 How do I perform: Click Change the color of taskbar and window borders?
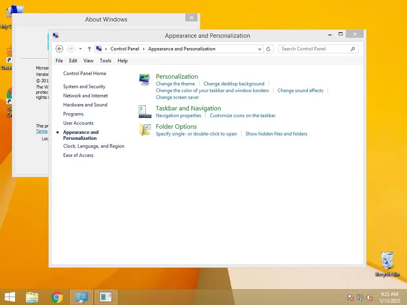tap(212, 91)
